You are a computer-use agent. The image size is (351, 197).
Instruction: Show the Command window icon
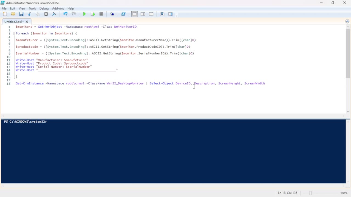click(x=162, y=14)
